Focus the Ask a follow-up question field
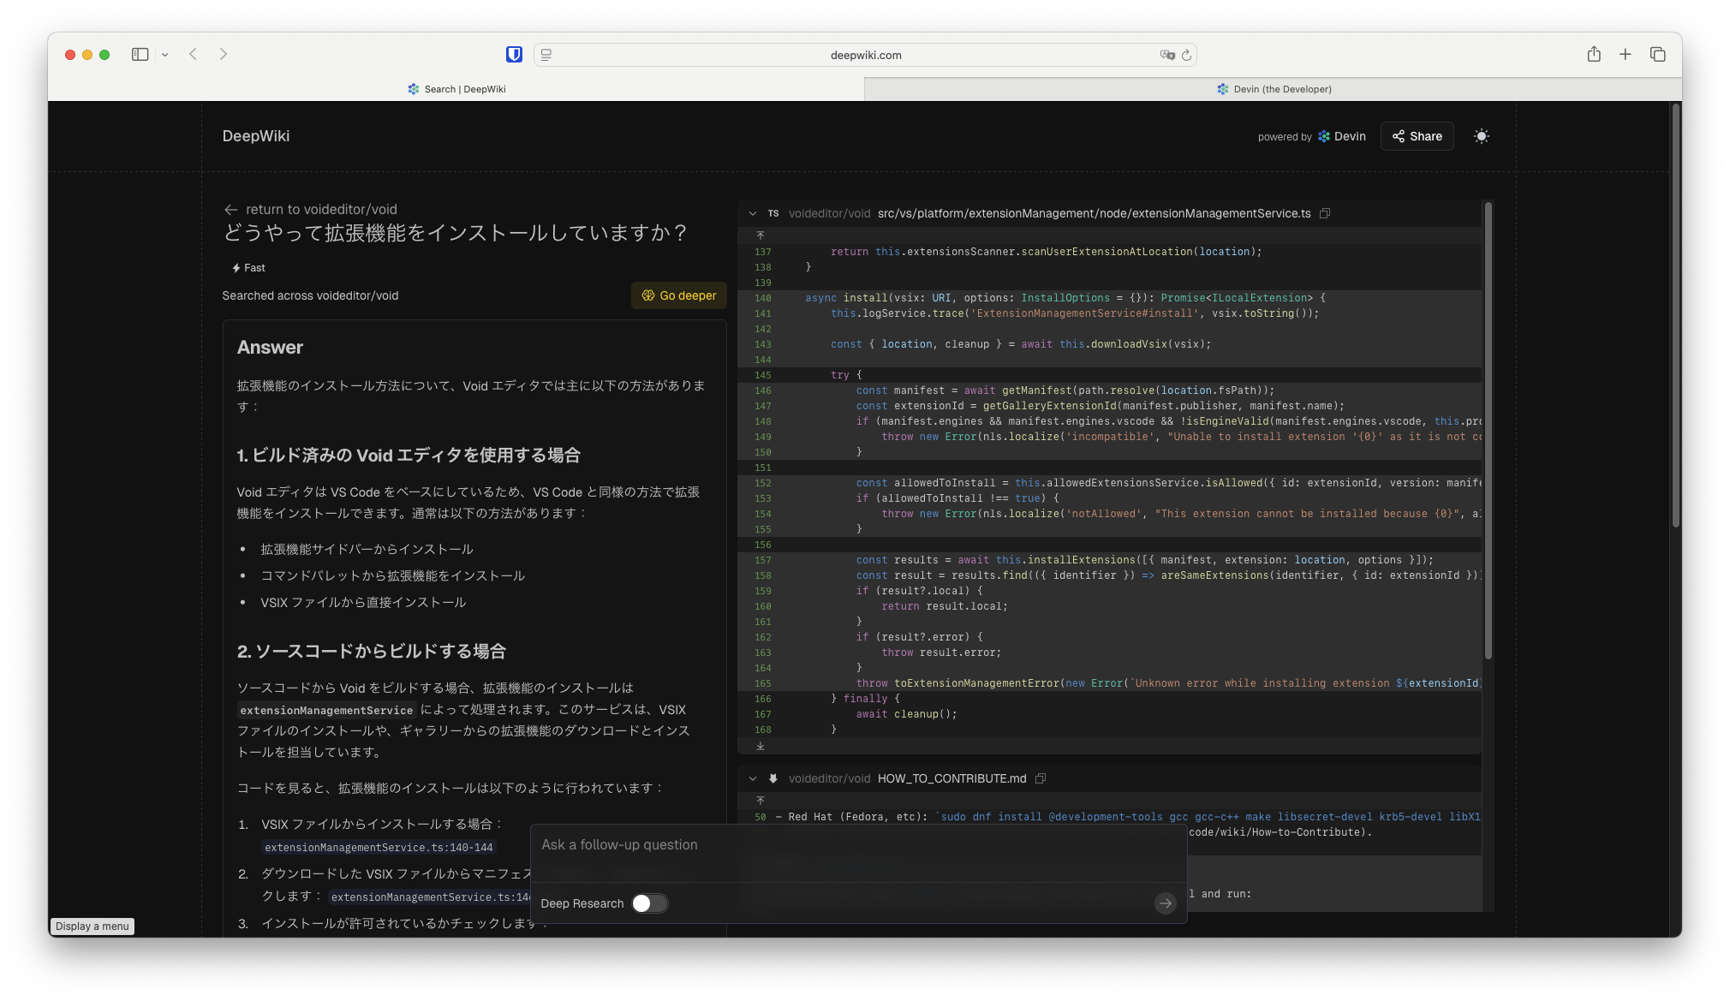The width and height of the screenshot is (1730, 1001). coord(858,845)
